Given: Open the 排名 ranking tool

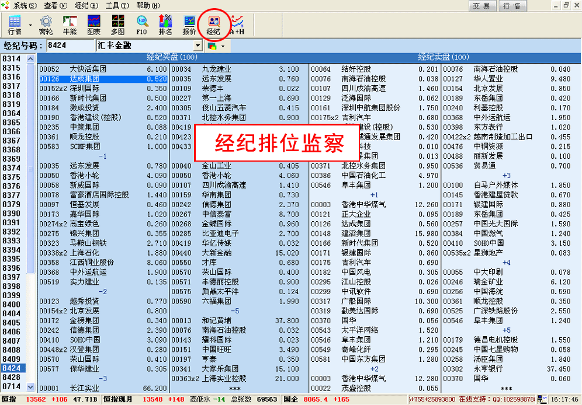Looking at the screenshot, I should click(165, 25).
